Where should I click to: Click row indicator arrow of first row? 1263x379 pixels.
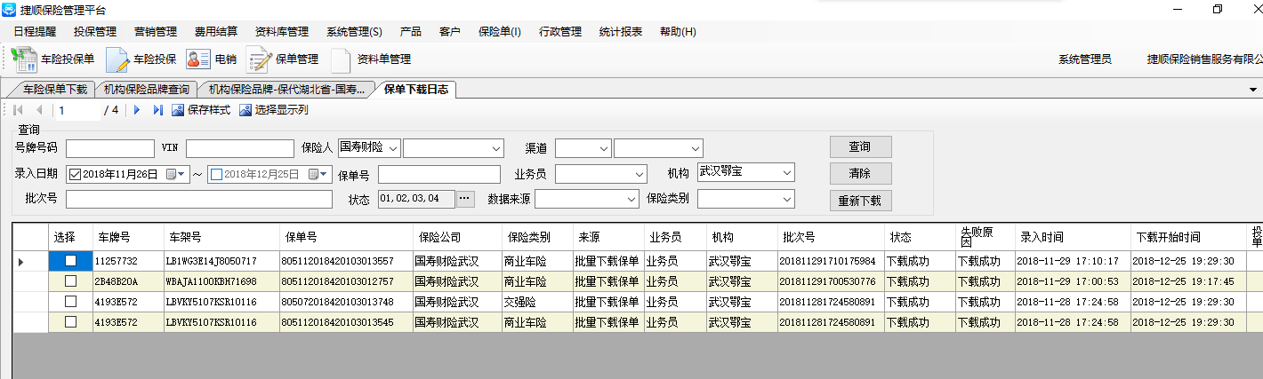pos(21,261)
